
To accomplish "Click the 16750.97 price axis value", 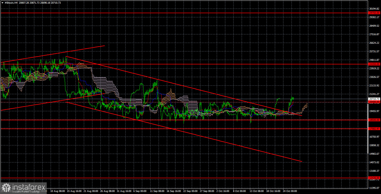I will (374, 137).
